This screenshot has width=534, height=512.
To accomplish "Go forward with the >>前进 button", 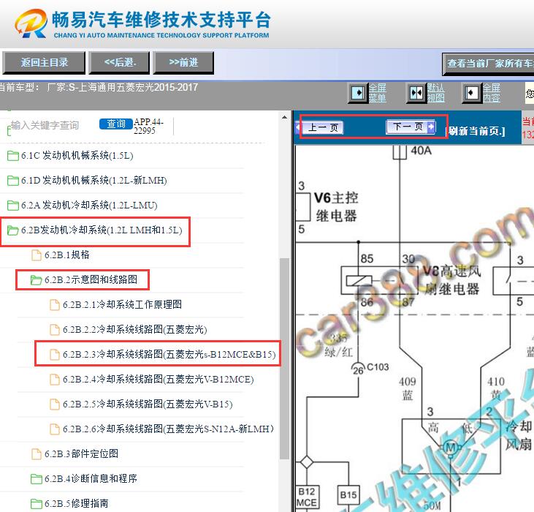I will tap(183, 63).
